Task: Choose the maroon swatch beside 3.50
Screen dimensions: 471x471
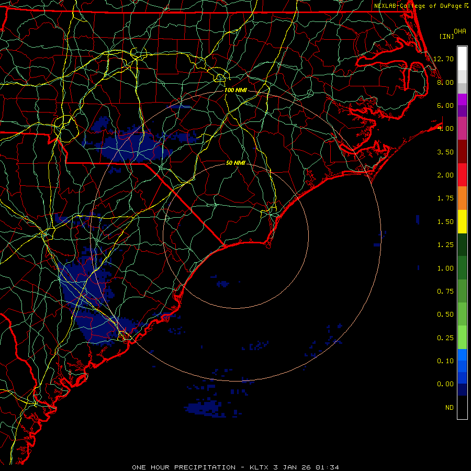Action: coord(462,152)
